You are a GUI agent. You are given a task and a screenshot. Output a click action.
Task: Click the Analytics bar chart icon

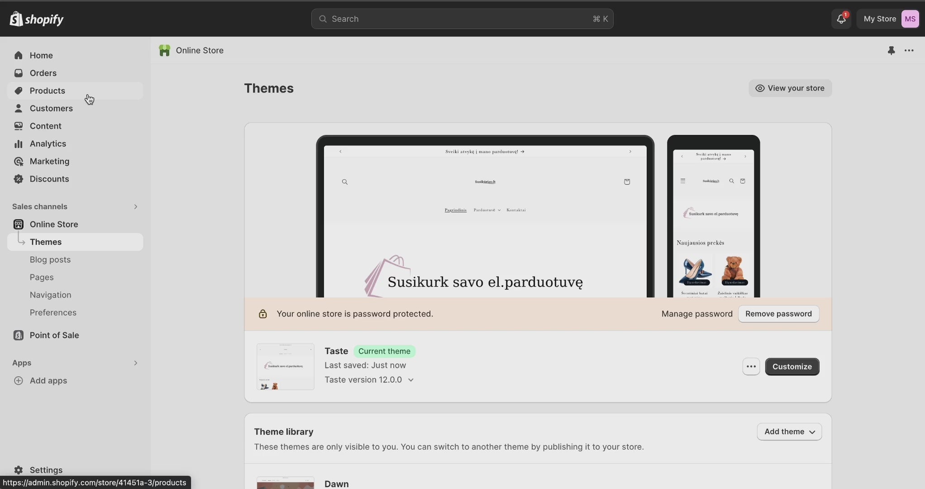(19, 144)
